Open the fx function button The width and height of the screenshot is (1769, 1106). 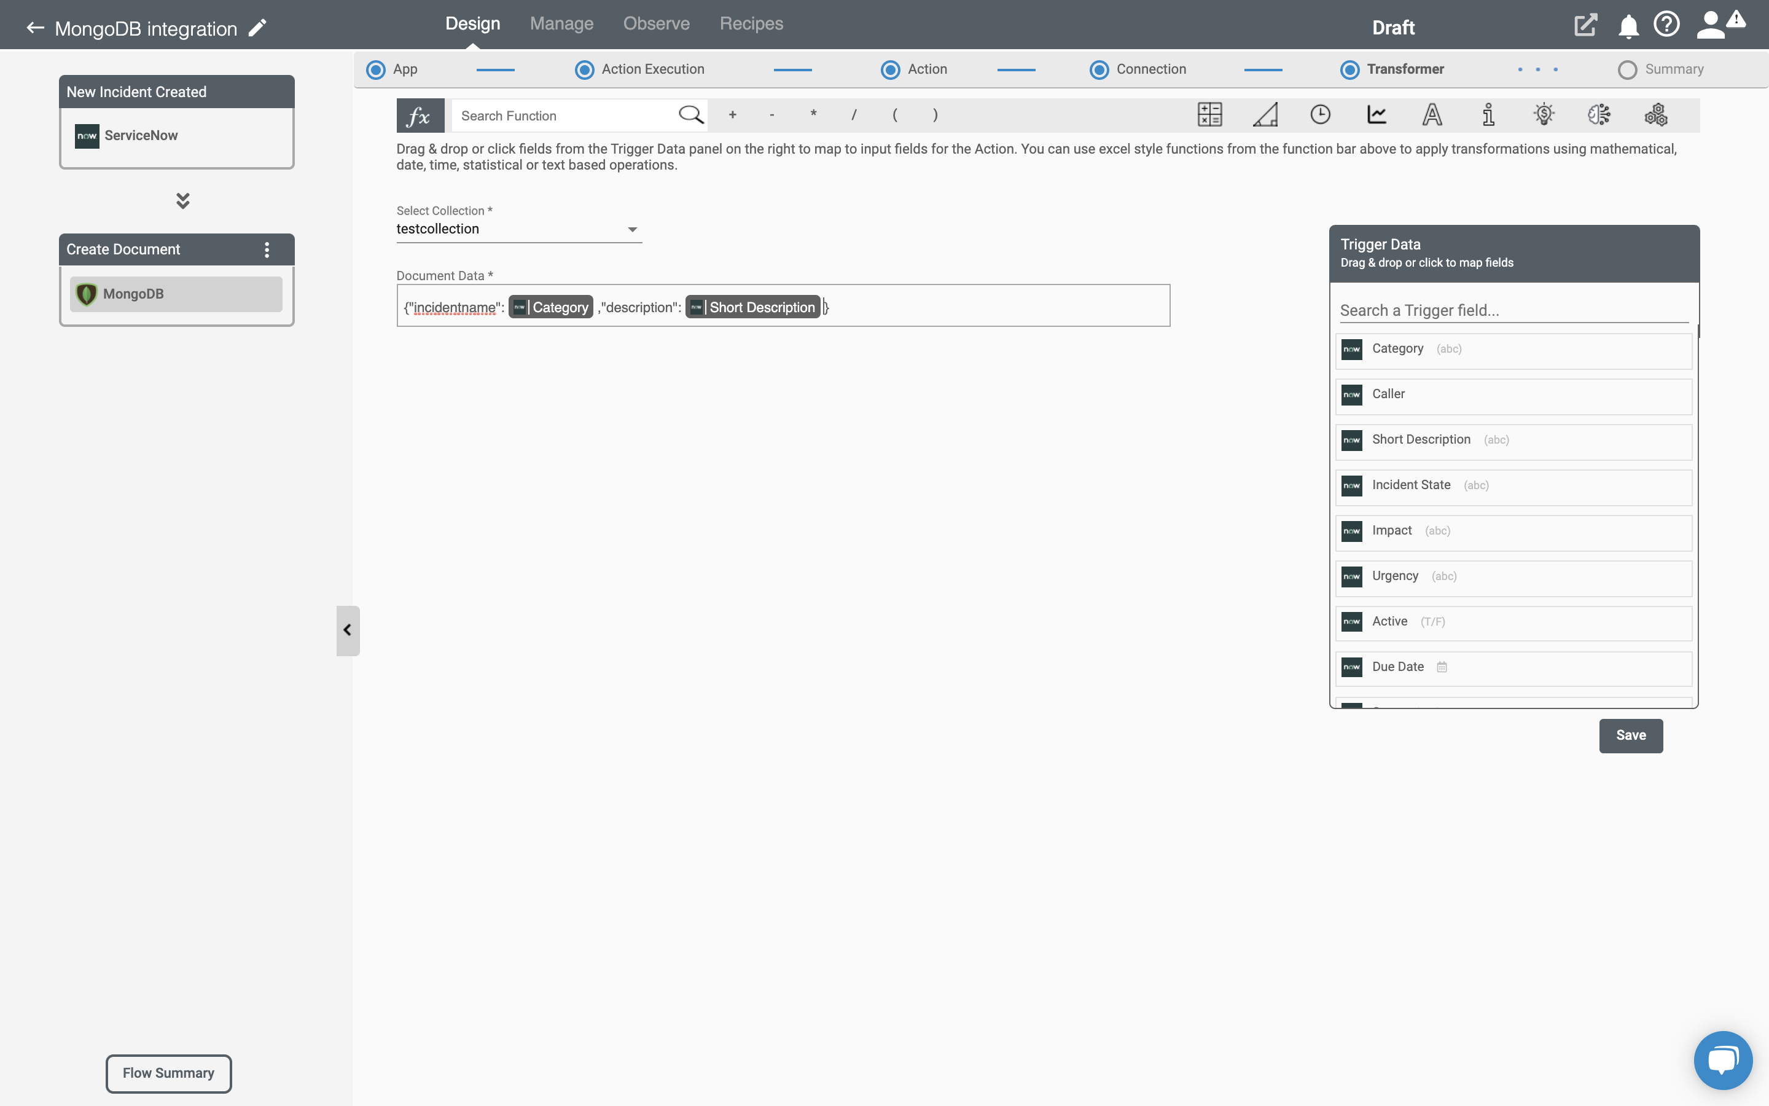(420, 115)
